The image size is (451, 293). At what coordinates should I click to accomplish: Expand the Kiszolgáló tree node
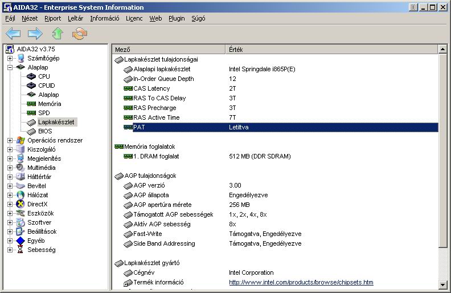[10, 150]
